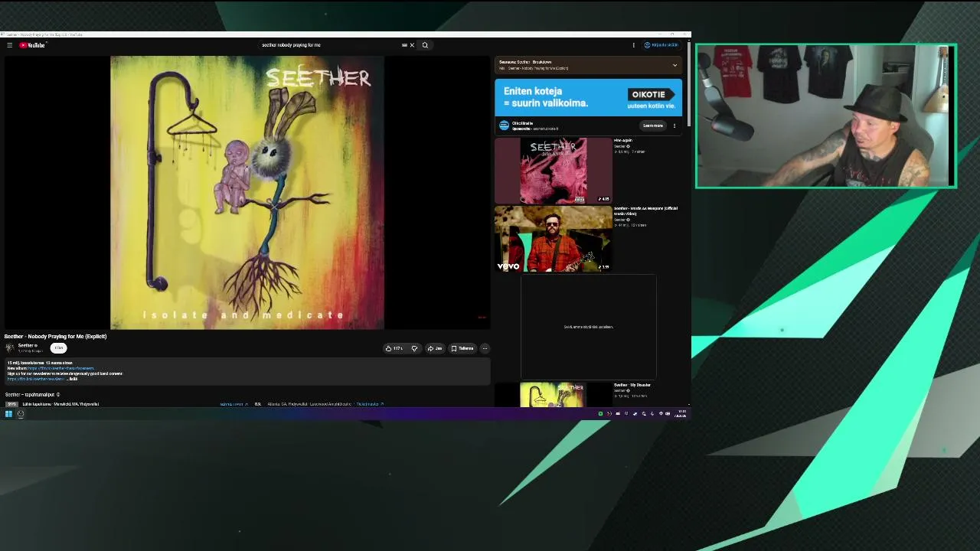The height and width of the screenshot is (551, 980).
Task: Subscribe to Seether with the Tilaa button
Action: (x=59, y=348)
